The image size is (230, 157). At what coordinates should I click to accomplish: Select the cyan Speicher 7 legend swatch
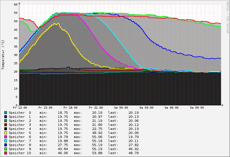[5, 141]
